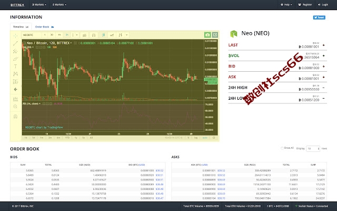Screen dimensions: 337x211
Task: Select the Show All radio option
Action: pyautogui.click(x=282, y=148)
